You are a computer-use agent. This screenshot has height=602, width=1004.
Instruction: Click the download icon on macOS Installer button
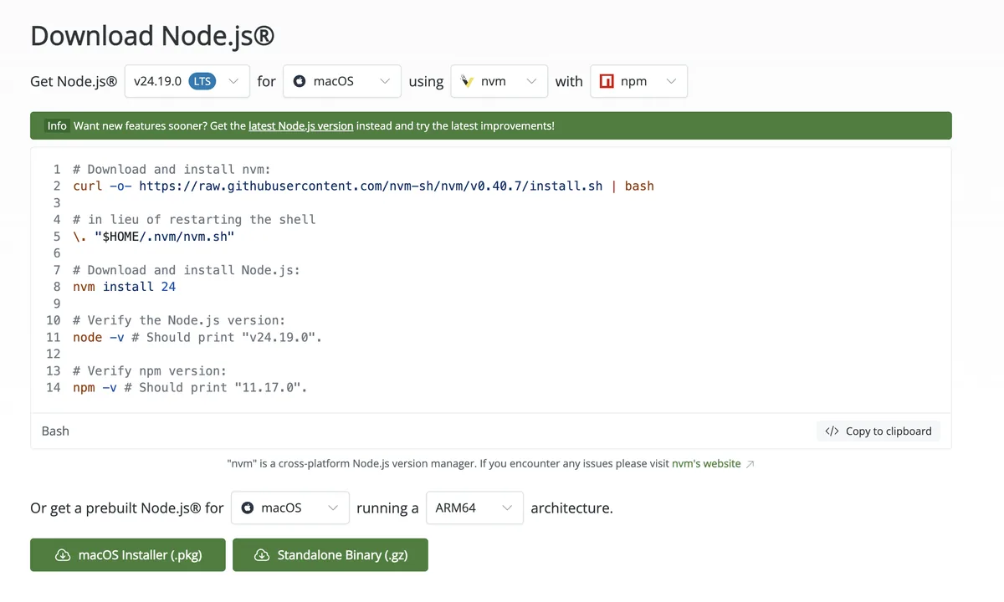tap(63, 555)
